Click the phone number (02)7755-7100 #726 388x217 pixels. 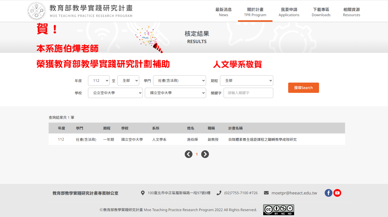(241, 193)
